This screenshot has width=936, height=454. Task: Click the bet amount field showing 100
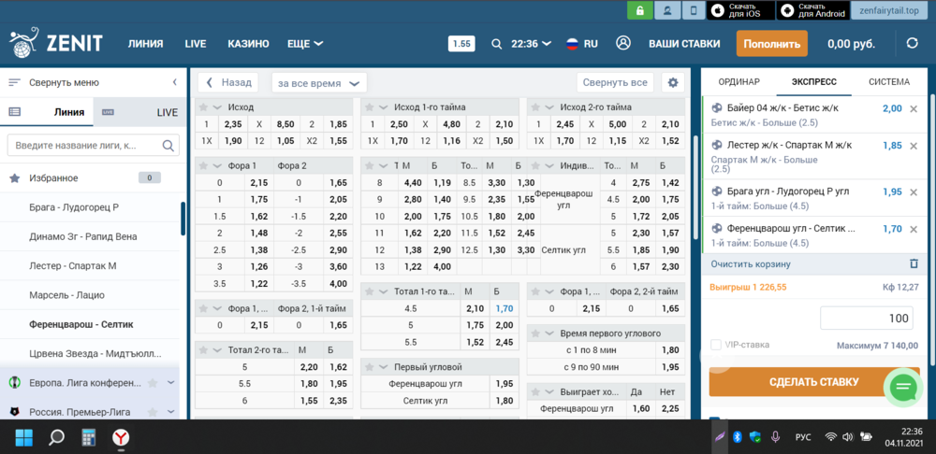[867, 319]
